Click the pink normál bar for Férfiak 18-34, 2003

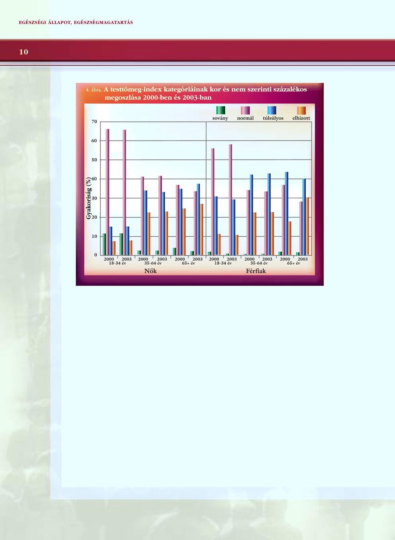click(230, 200)
